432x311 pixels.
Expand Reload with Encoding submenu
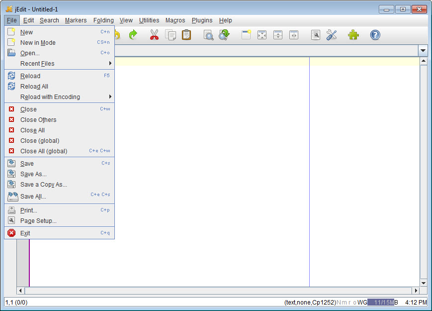(x=60, y=97)
